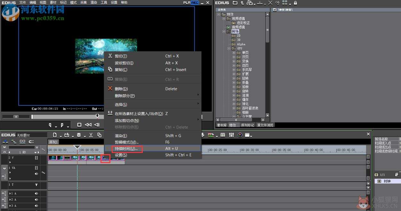
Task: Click the properties icon in effects panel toolbar
Action: (277, 3)
